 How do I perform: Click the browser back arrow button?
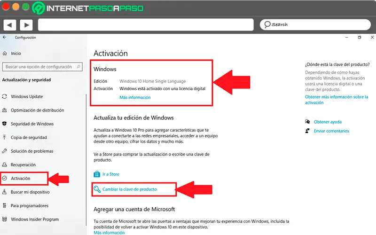click(9, 25)
